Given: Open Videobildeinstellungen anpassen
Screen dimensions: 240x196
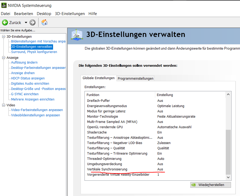Looking at the screenshot, I should 35,115.
